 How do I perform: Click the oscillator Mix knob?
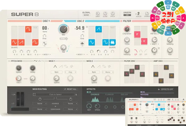(x=64, y=29)
